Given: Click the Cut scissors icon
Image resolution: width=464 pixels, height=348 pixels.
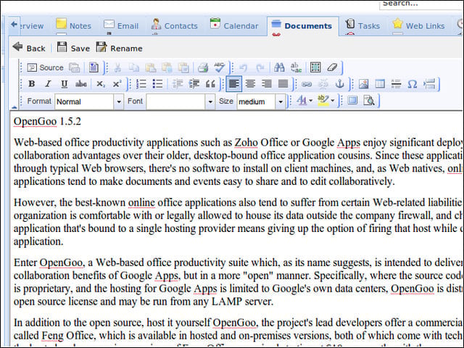Looking at the screenshot, I should [117, 67].
